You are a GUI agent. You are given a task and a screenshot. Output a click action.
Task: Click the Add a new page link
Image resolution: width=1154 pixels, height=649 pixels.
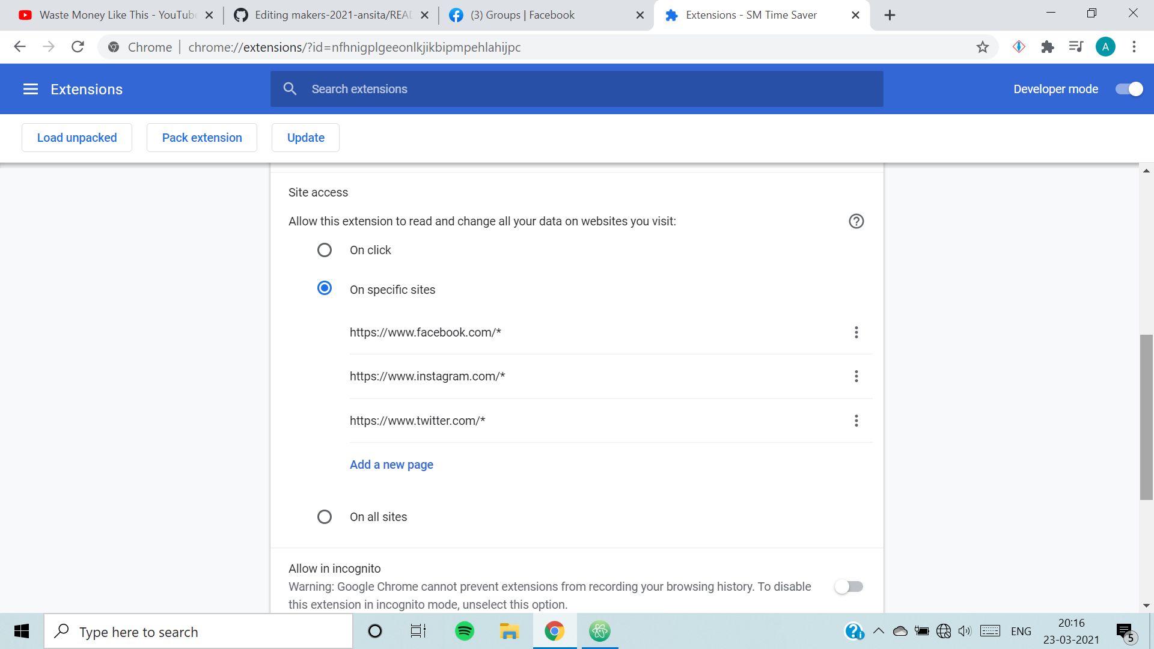click(391, 465)
